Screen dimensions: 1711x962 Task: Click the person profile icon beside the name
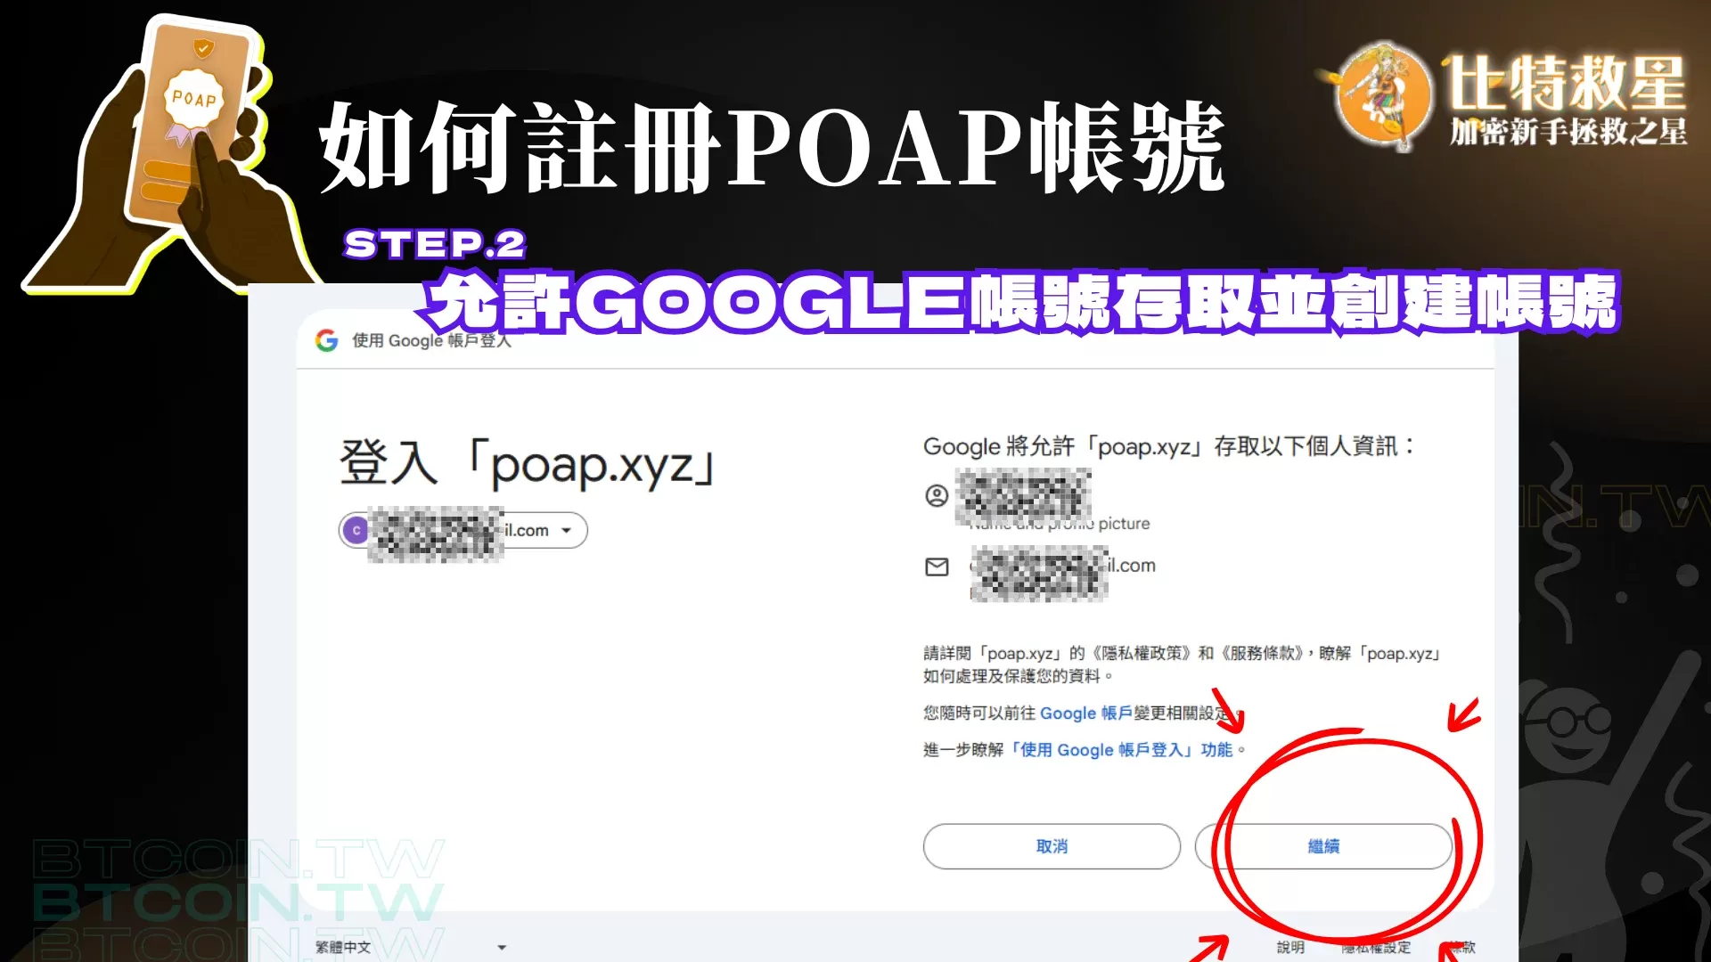point(937,495)
